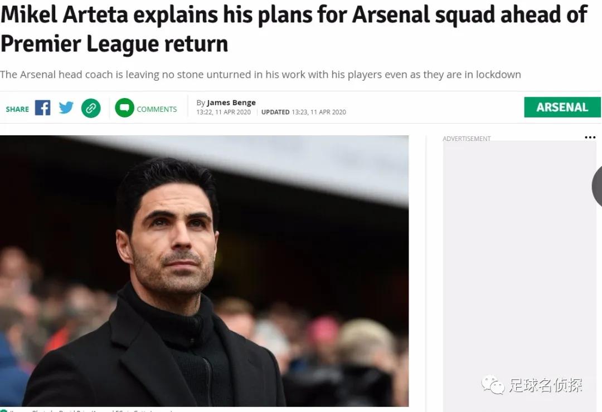This screenshot has width=602, height=412.
Task: Share the article via Twitter bird icon
Action: click(x=66, y=107)
